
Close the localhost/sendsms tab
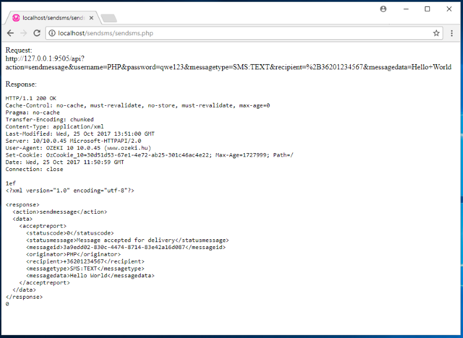[x=91, y=18]
